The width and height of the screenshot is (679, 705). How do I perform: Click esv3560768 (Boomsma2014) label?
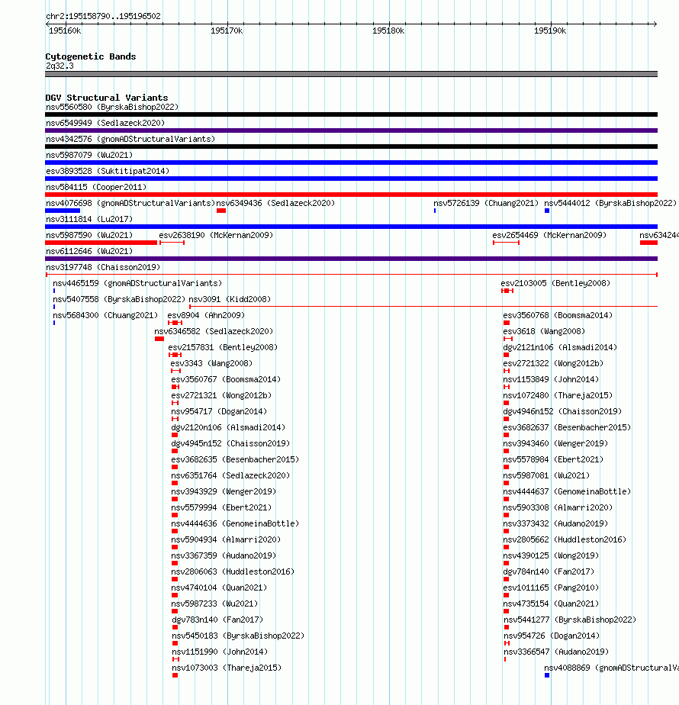tap(558, 316)
